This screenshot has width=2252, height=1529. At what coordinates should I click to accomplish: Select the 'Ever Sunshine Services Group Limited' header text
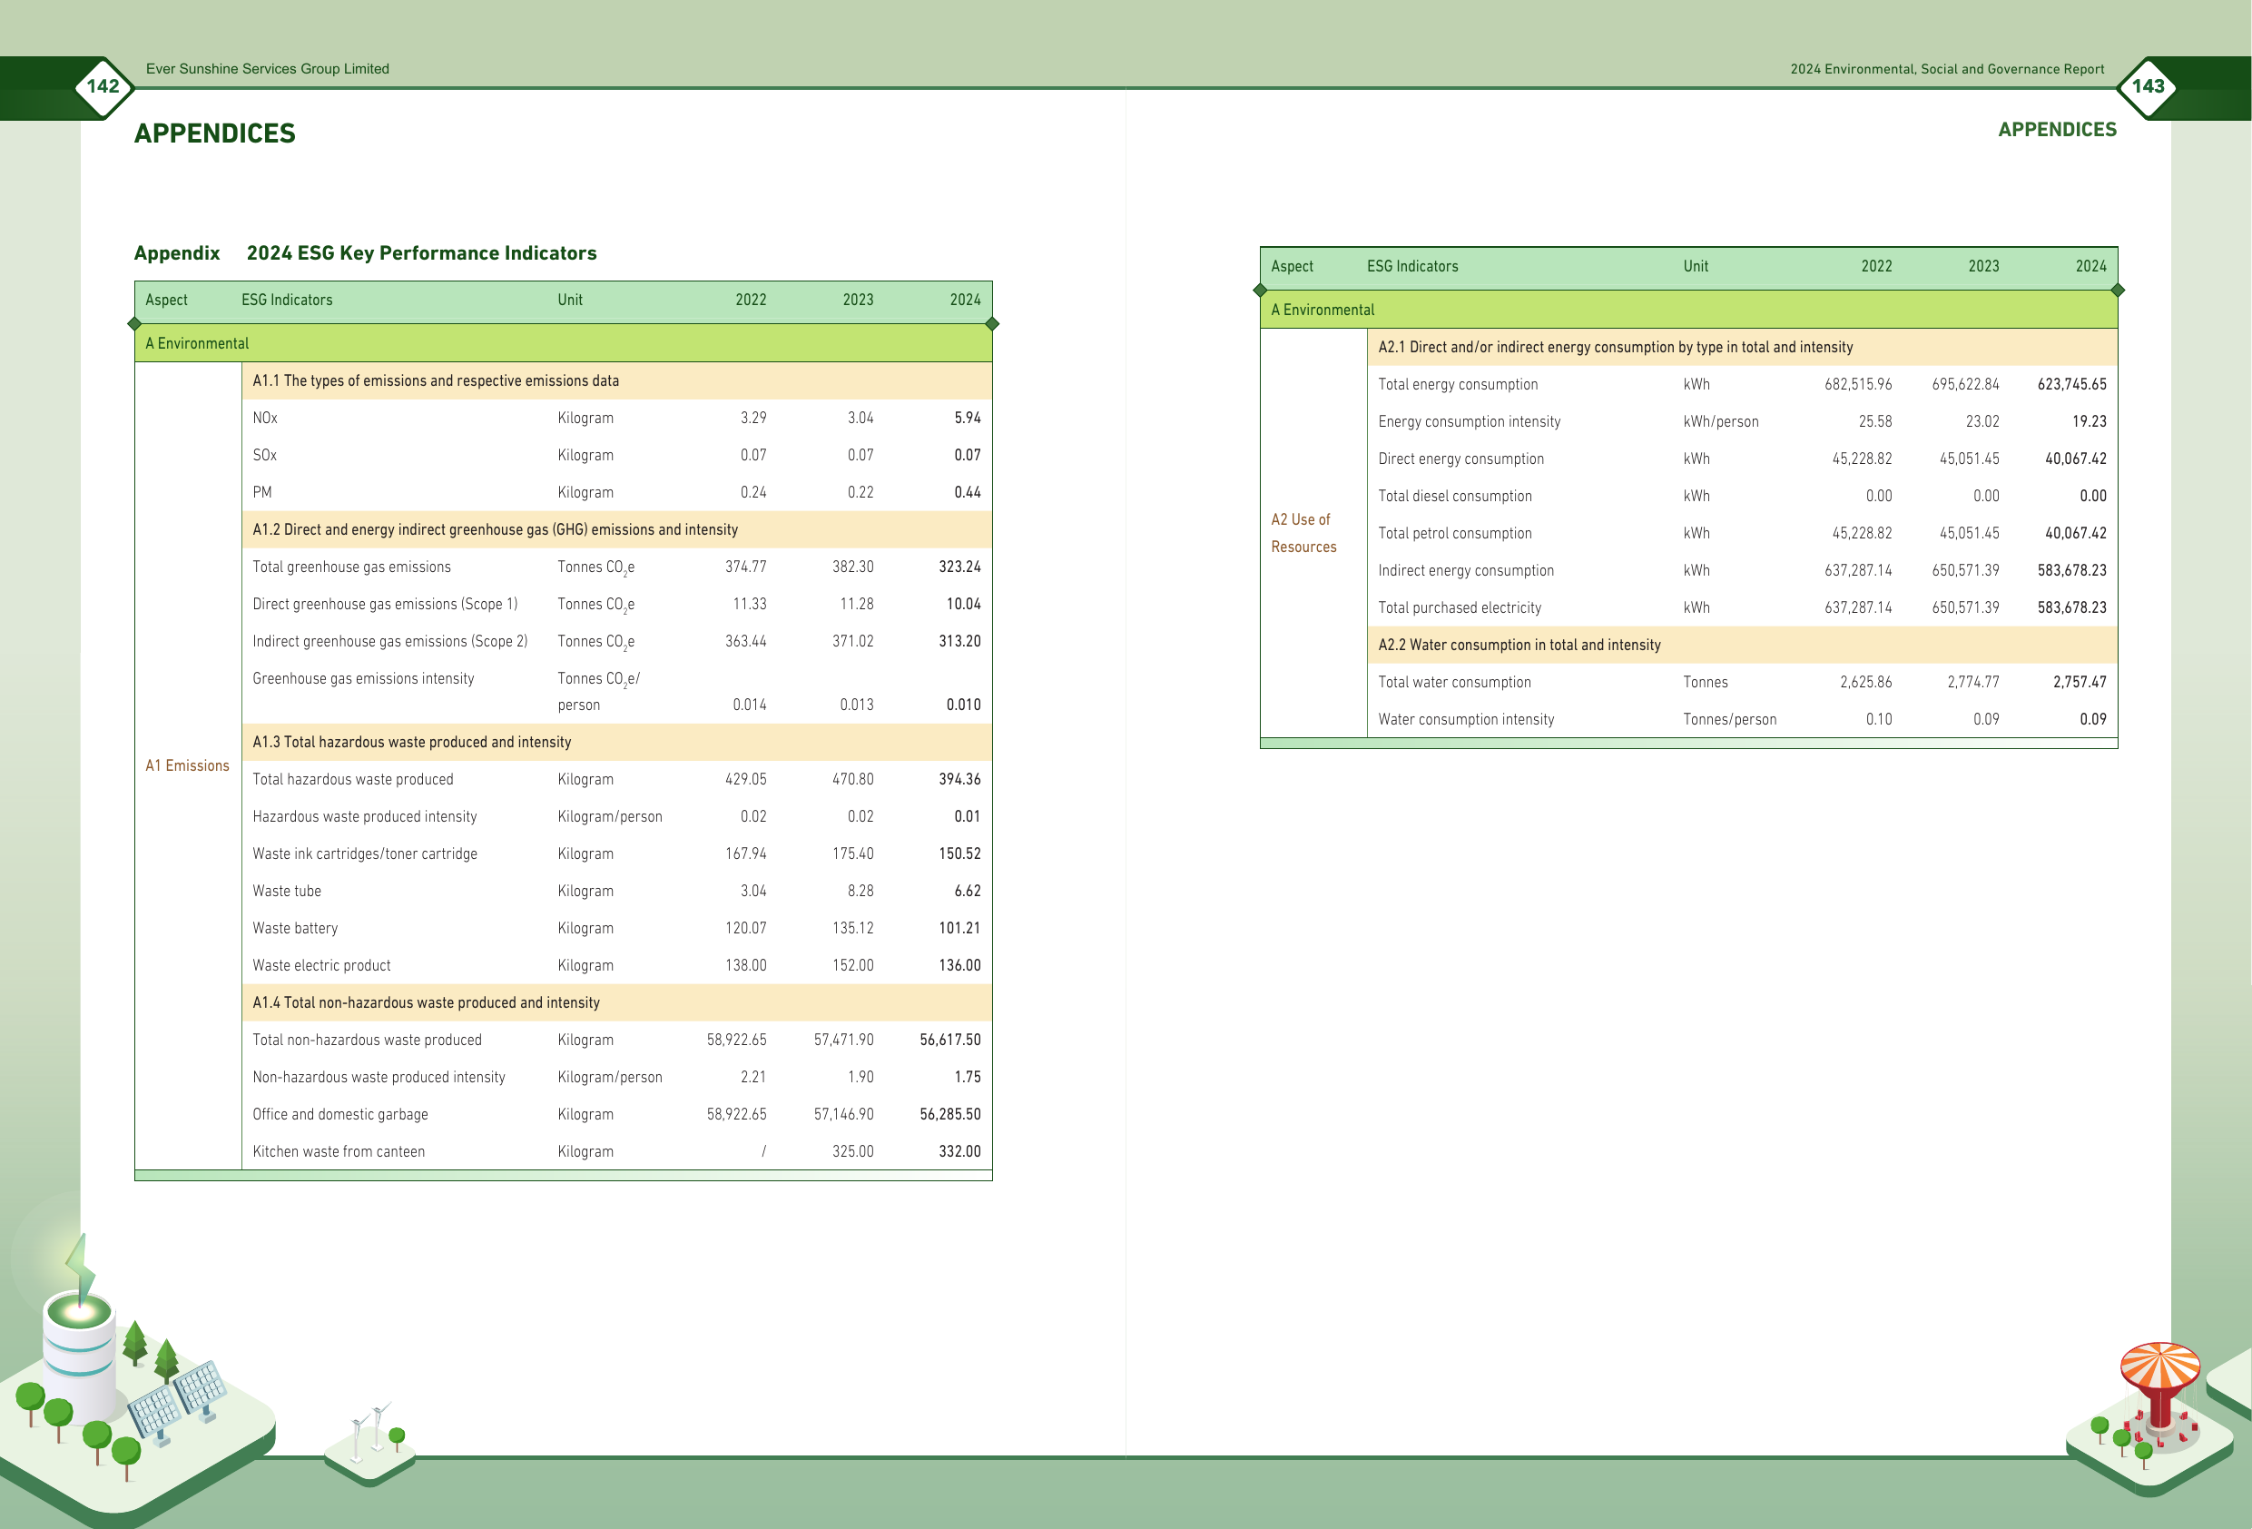click(x=268, y=69)
